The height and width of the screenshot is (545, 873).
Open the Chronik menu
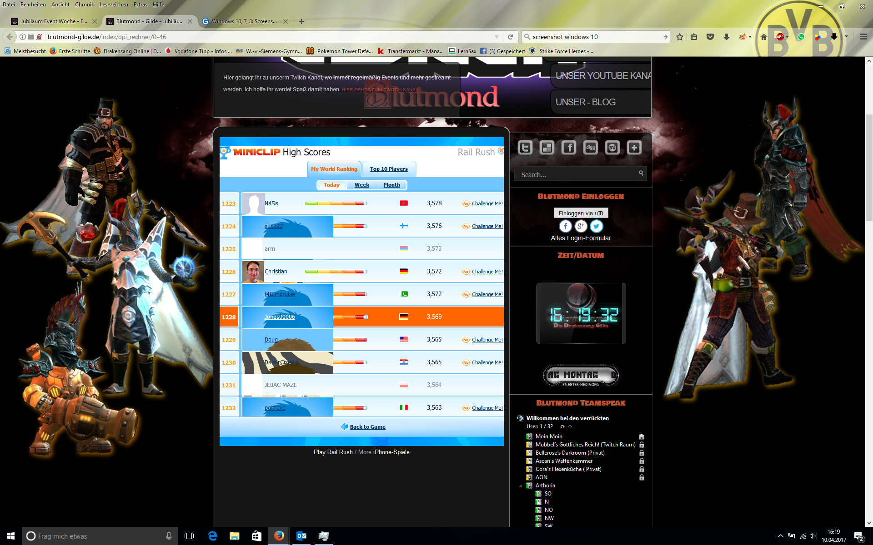click(85, 5)
